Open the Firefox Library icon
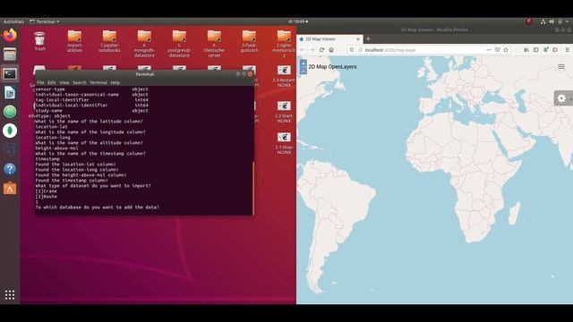Viewport: 573px width, 322px height. [526, 50]
